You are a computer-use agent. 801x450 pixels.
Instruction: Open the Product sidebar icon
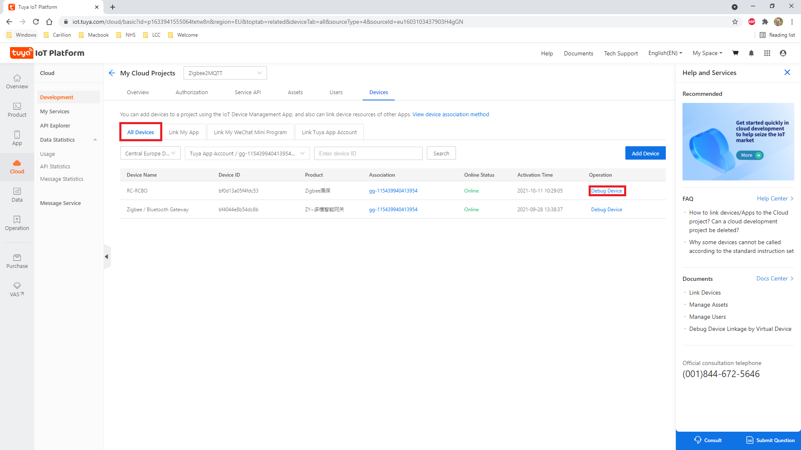17,110
